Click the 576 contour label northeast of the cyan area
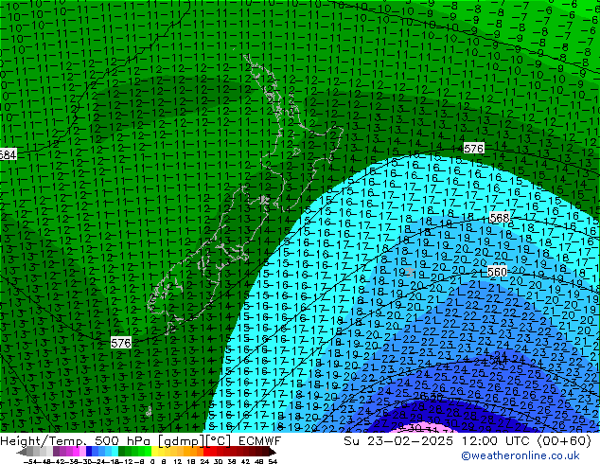 [474, 148]
